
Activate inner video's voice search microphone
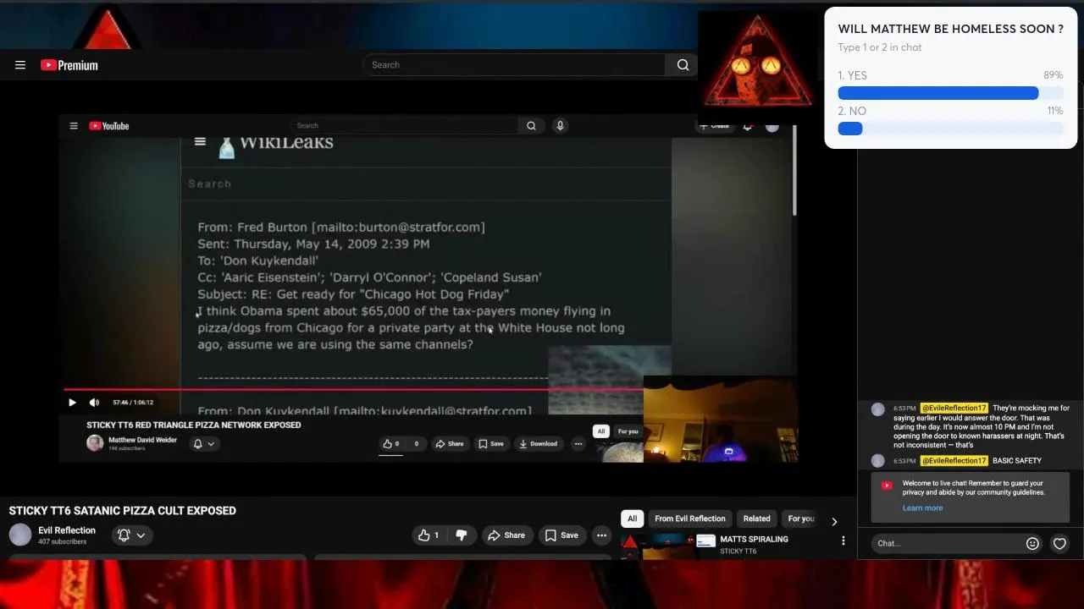[x=560, y=126]
